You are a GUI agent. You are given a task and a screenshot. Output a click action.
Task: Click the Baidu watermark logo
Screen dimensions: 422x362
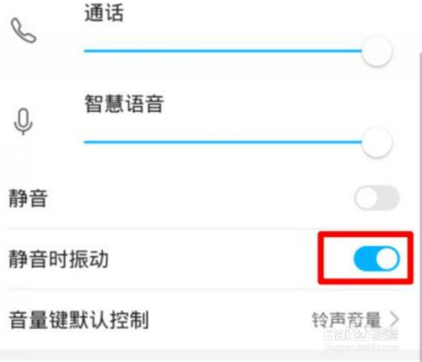click(x=361, y=334)
